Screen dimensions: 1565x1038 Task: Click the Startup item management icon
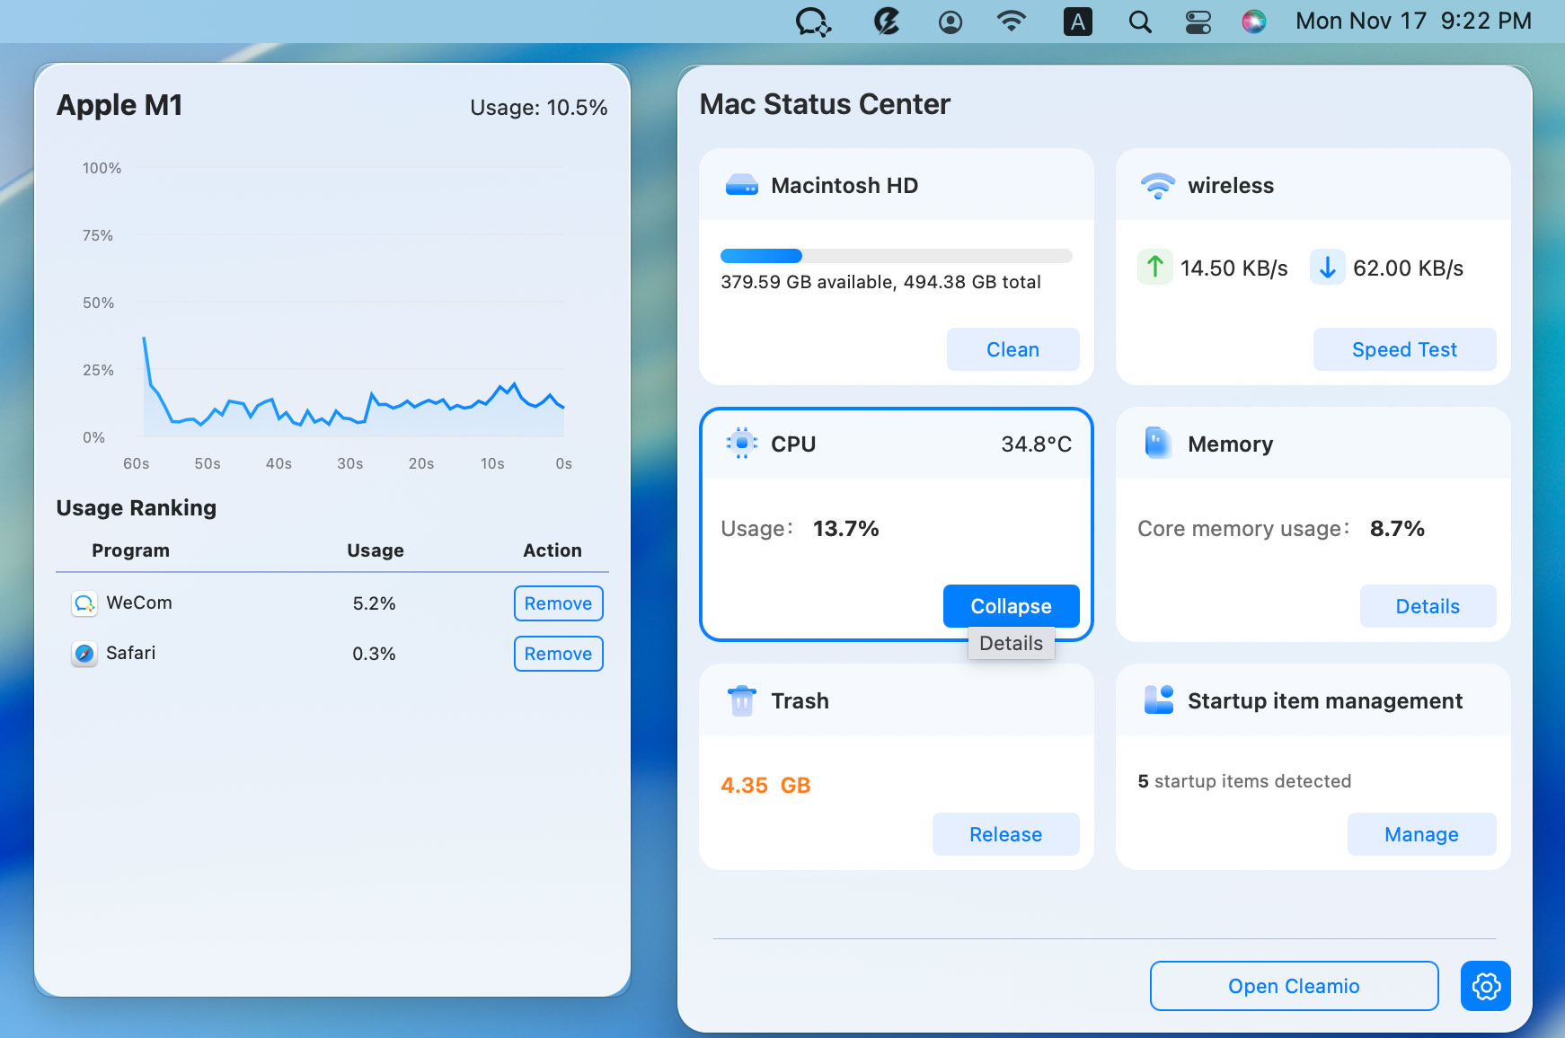click(1158, 700)
